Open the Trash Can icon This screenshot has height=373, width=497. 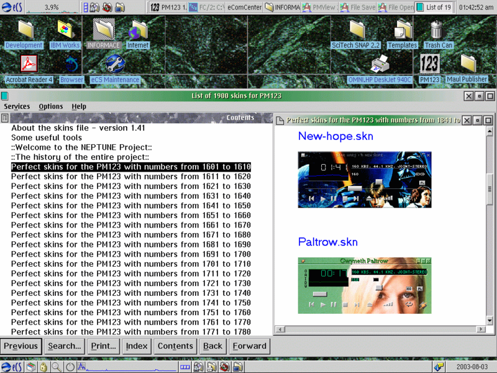pyautogui.click(x=437, y=29)
